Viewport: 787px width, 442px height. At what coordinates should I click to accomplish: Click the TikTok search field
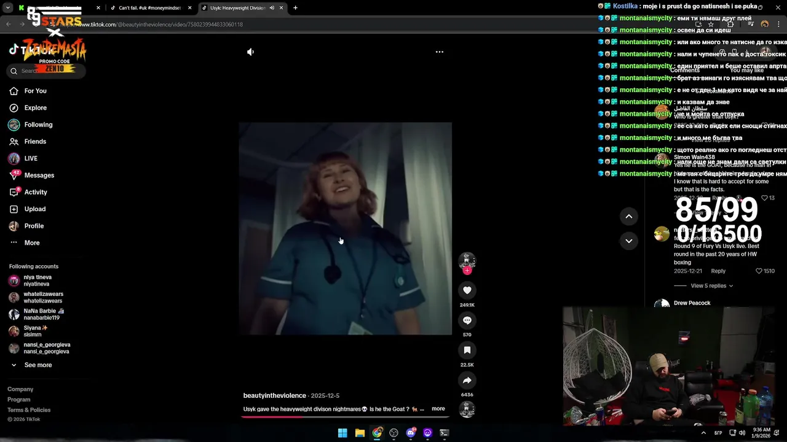[x=46, y=71]
